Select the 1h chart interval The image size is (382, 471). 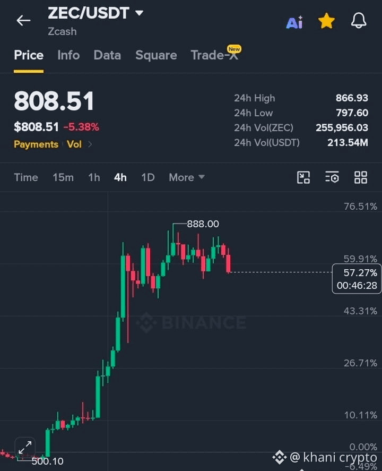tap(94, 177)
